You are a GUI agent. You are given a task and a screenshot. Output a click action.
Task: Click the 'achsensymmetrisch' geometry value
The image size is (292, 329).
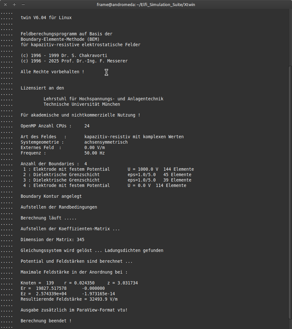(106, 142)
